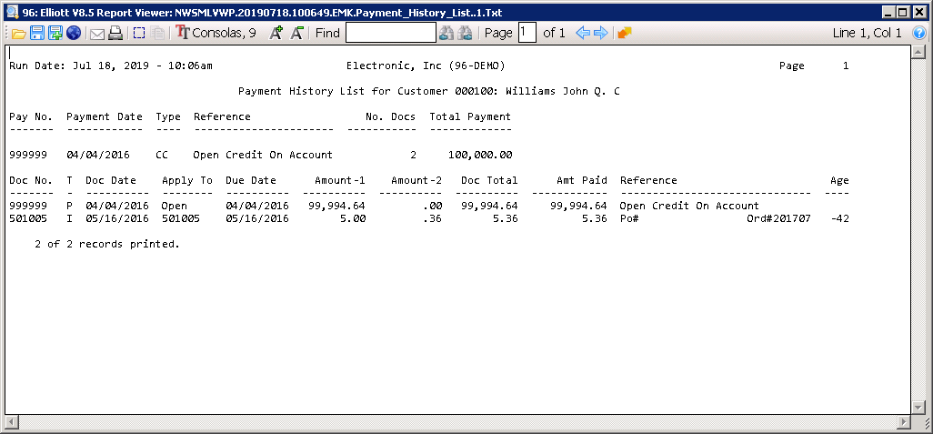Print the report using the printer icon

115,34
